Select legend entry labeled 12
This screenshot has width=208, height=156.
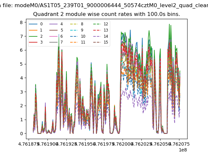[106, 24]
